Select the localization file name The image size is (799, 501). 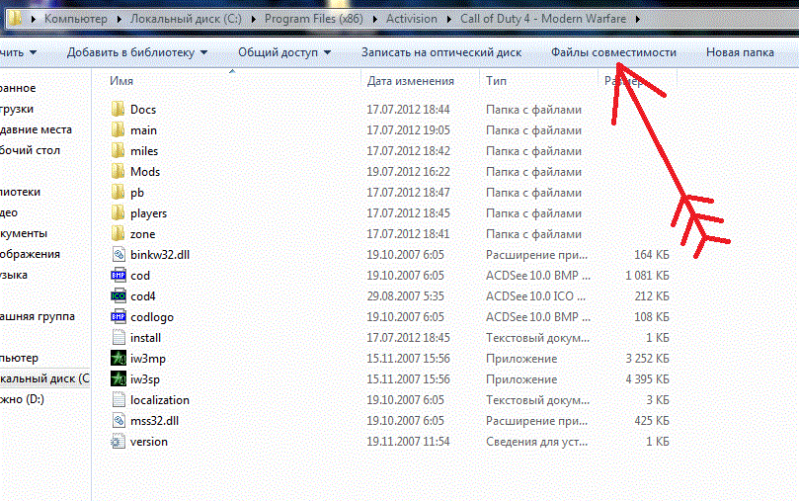tap(159, 400)
